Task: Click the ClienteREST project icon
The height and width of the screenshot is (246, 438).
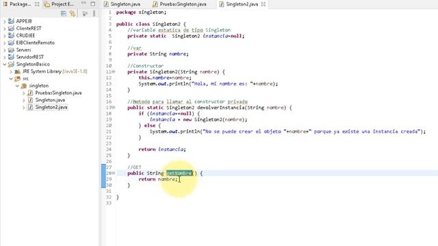Action: pos(11,28)
